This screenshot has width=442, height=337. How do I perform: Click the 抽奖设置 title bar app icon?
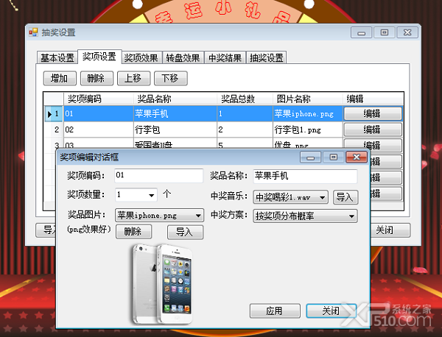[x=33, y=32]
